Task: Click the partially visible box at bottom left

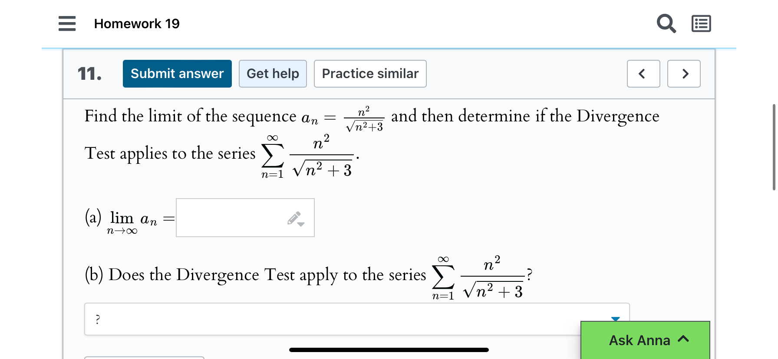Action: point(144,357)
